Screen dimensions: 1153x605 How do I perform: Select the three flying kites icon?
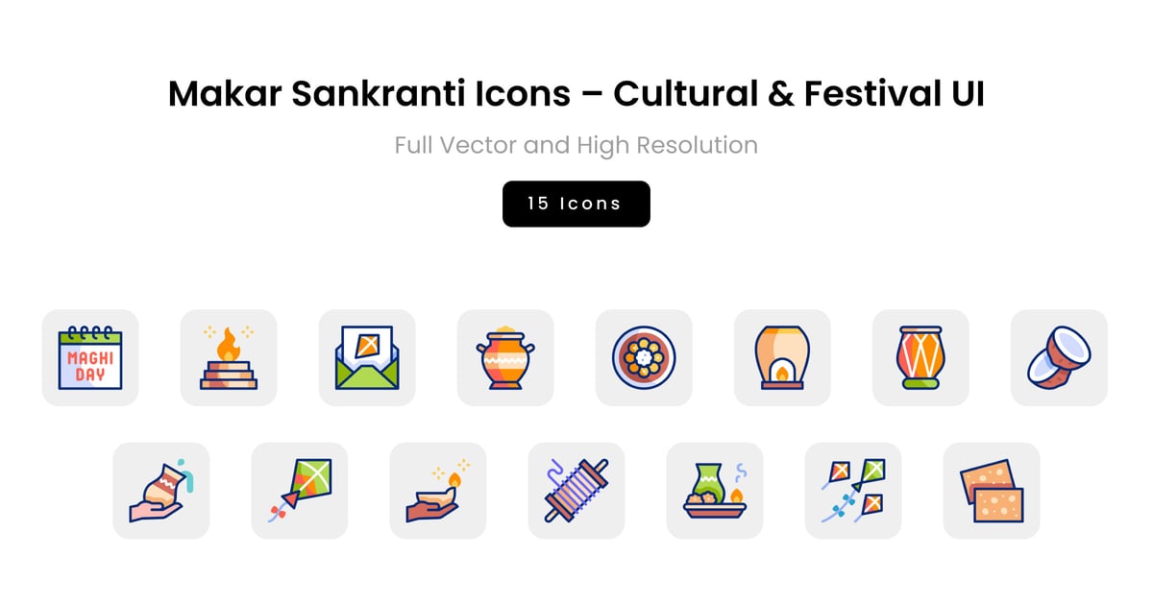[853, 490]
